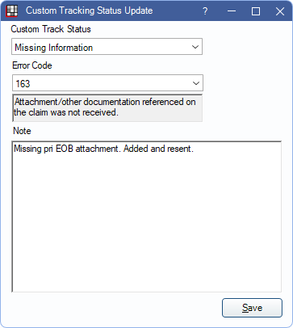Click the Custom Track Status label
Viewport: 293px width, 328px height.
point(51,29)
